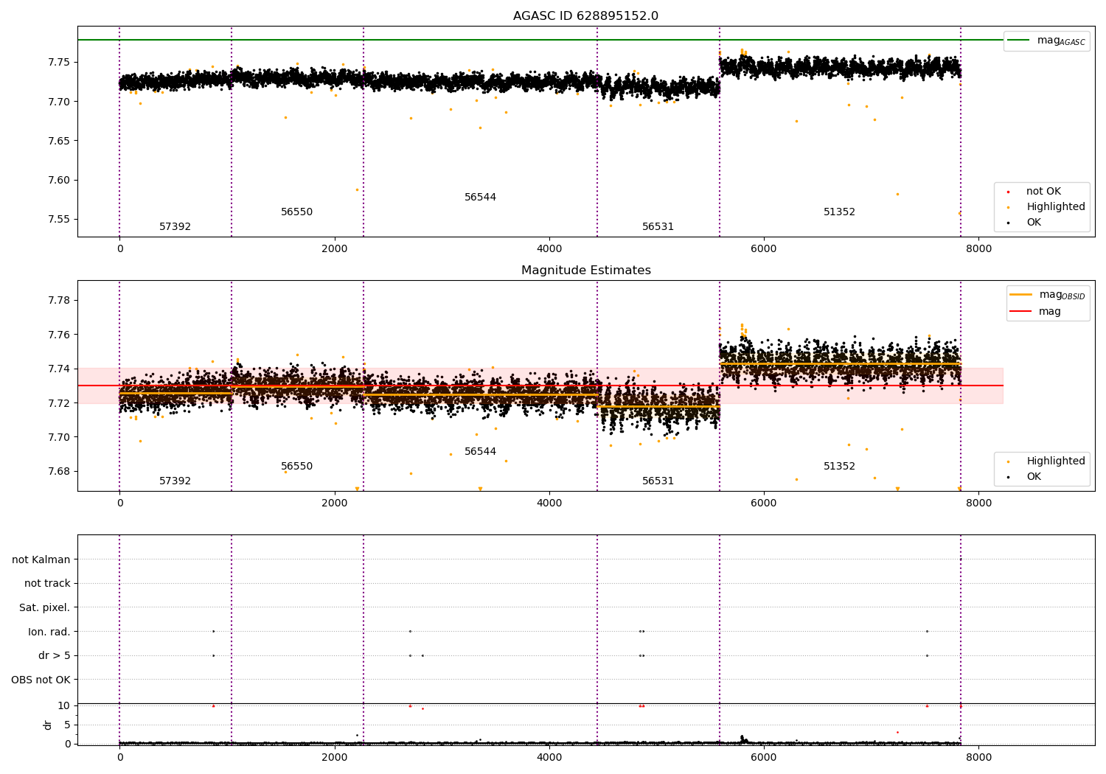Click the red dot beside 'not OK' legend label
The width and height of the screenshot is (1106, 774).
coord(1008,192)
